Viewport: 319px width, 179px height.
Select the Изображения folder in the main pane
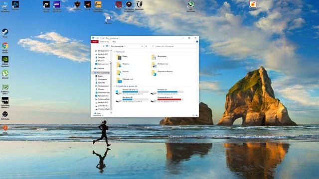[x=159, y=65]
